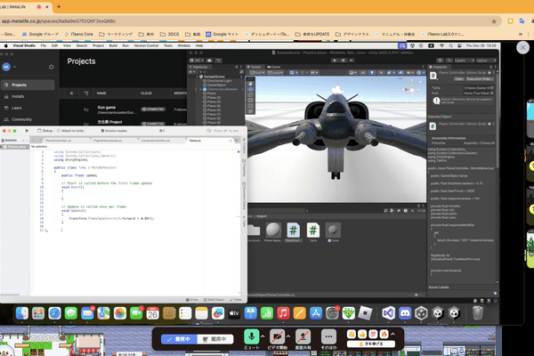Click the orientation gizmo in Scene view
Screen dimensions: 534x356
click(x=412, y=89)
